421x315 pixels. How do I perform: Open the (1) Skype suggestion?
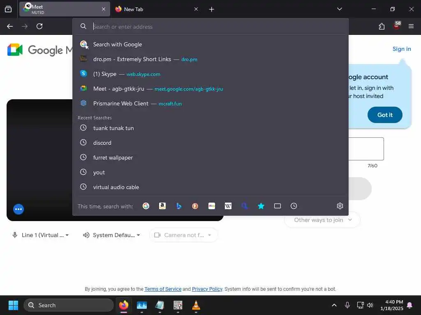[x=210, y=74]
